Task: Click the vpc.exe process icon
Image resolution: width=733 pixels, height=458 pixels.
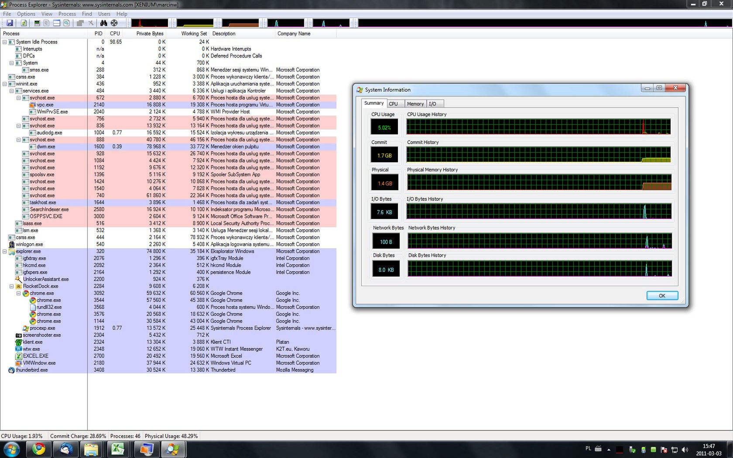Action: pos(33,105)
